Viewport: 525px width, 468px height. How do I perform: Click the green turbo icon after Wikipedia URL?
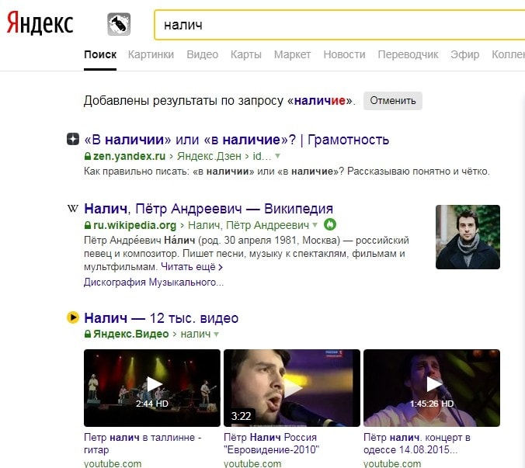[x=330, y=224]
